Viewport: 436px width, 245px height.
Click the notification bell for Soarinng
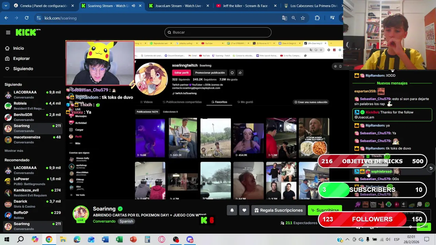232,210
